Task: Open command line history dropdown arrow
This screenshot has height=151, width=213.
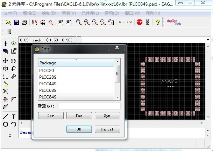Action: click(208, 40)
